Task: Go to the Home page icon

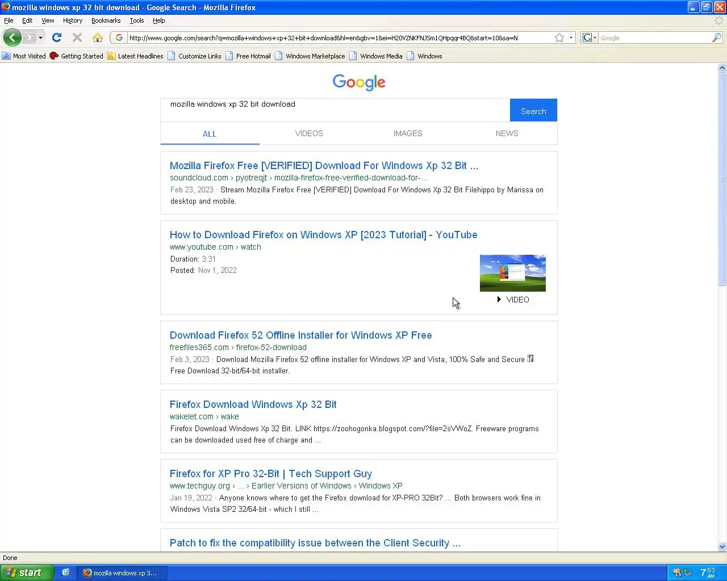Action: pos(98,37)
